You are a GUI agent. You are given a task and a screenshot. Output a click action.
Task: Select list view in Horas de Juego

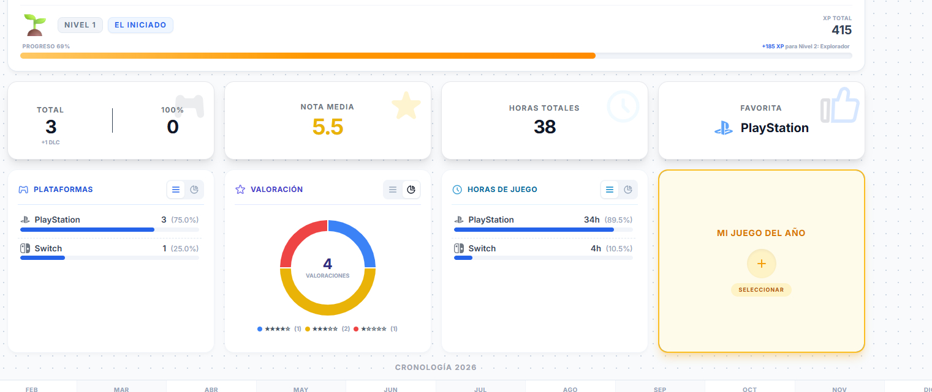coord(610,190)
